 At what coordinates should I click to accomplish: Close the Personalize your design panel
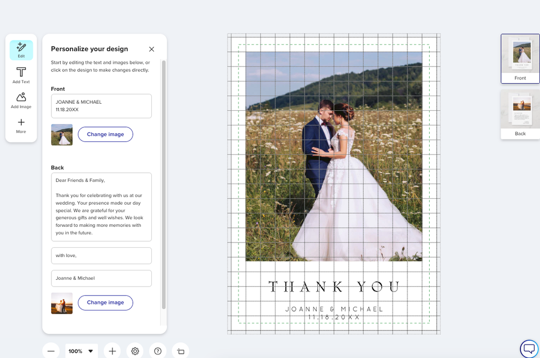151,49
